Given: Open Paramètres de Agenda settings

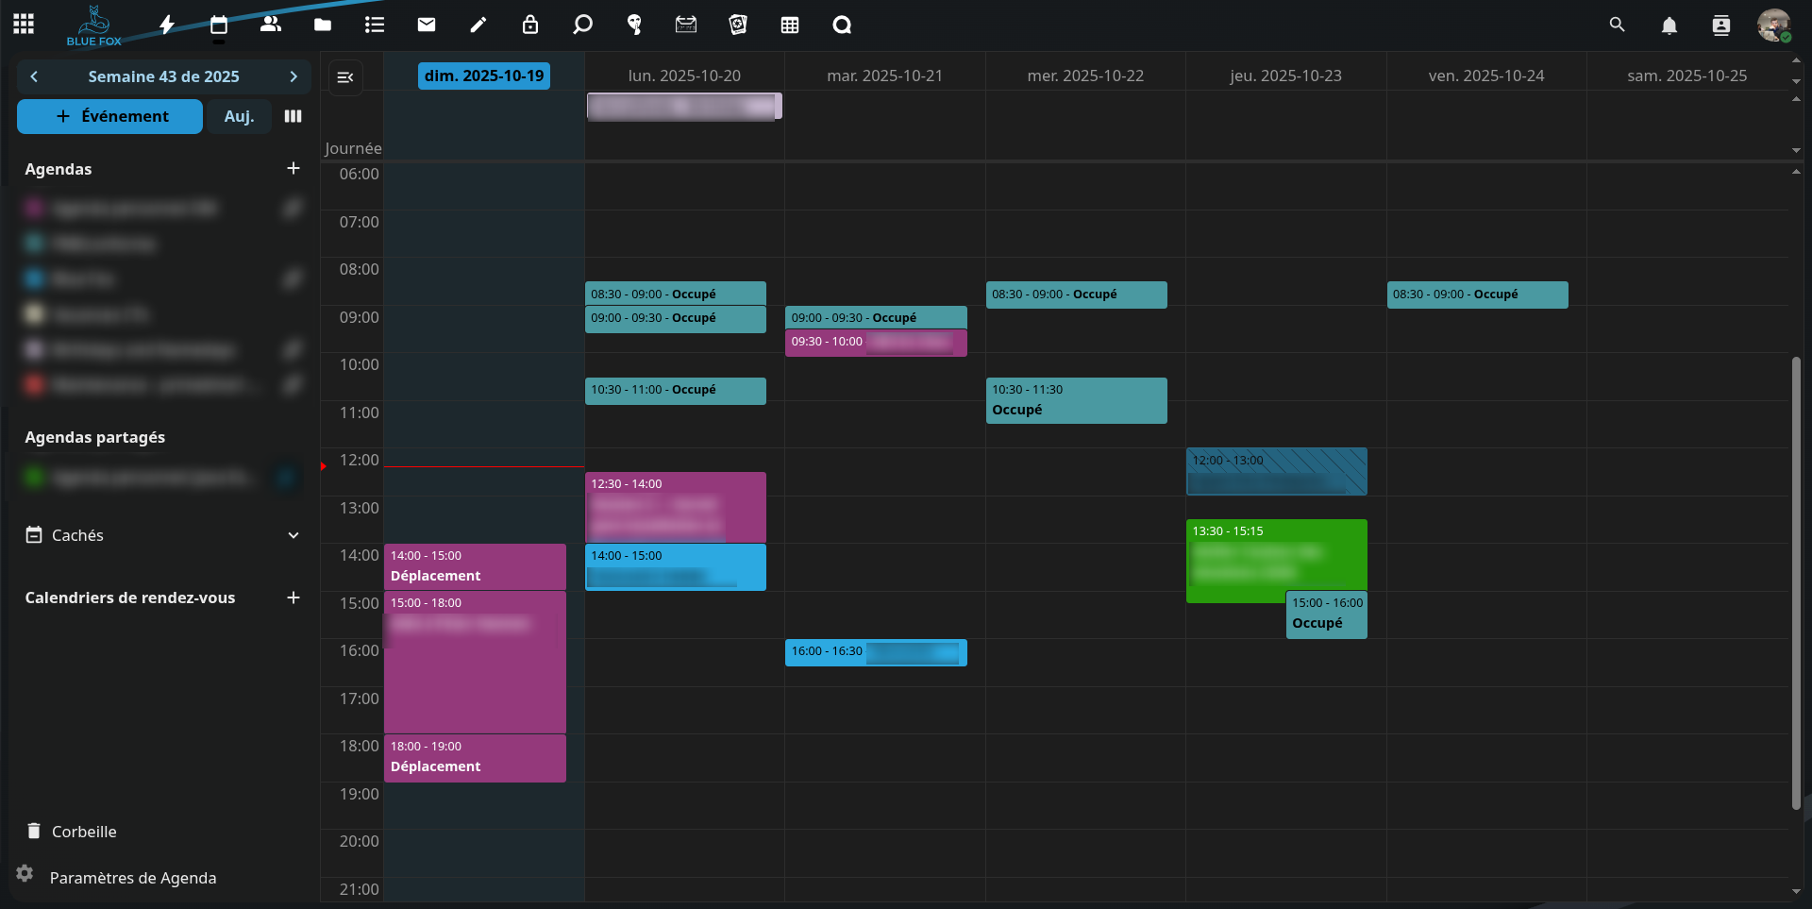Looking at the screenshot, I should (x=132, y=878).
